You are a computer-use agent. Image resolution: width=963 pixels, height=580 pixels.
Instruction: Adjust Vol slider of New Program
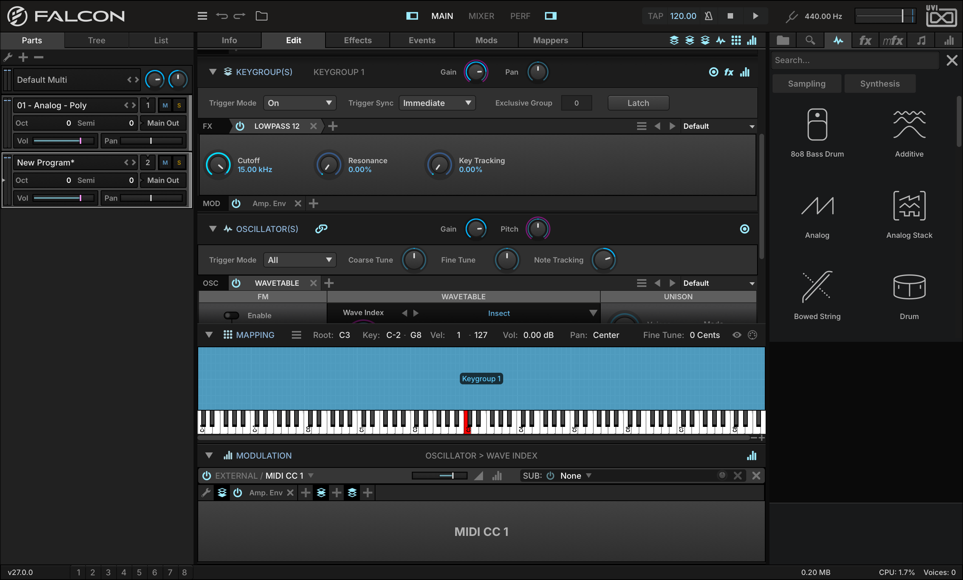tap(64, 198)
